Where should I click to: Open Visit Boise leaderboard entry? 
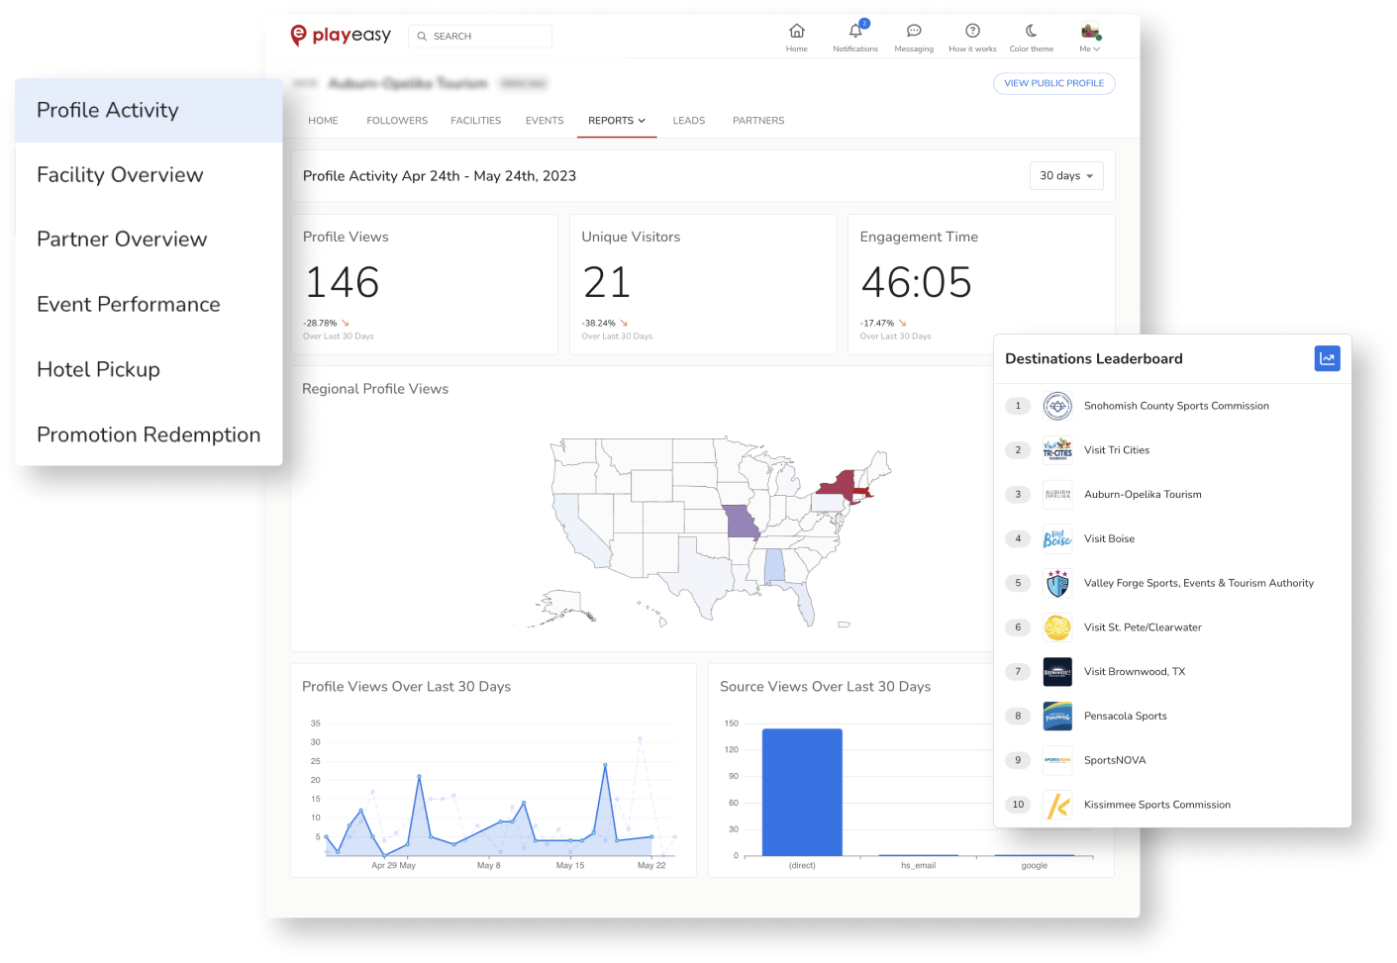point(1109,539)
